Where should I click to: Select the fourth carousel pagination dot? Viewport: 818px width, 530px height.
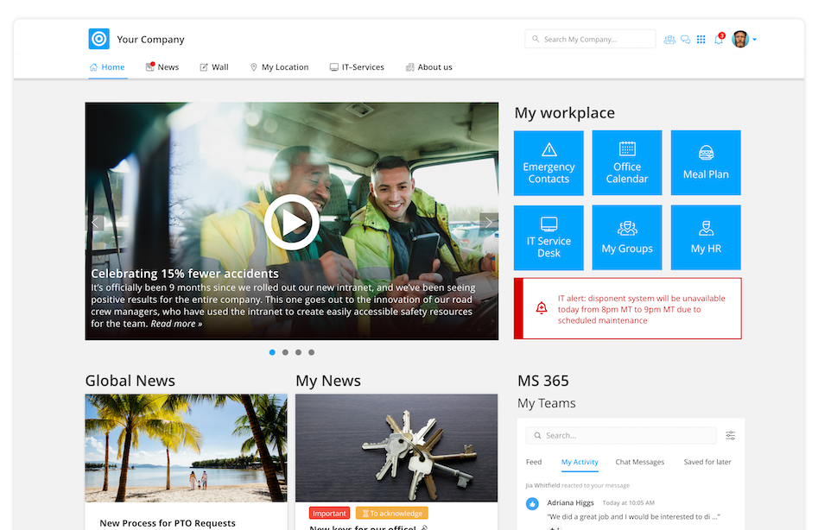coord(312,352)
